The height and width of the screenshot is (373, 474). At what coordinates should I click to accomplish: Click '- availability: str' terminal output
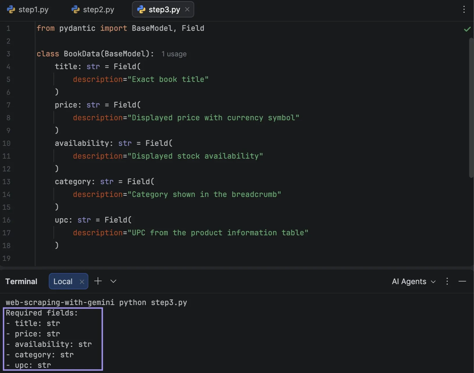[49, 344]
